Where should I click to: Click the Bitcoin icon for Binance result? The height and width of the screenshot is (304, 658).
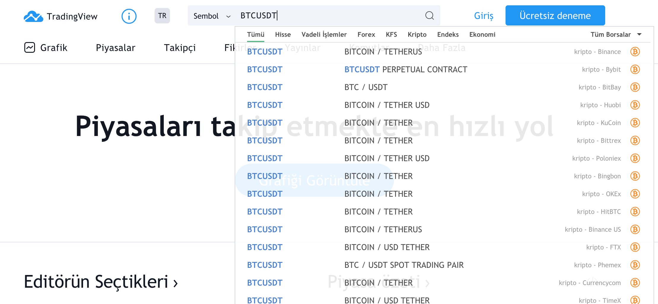635,52
